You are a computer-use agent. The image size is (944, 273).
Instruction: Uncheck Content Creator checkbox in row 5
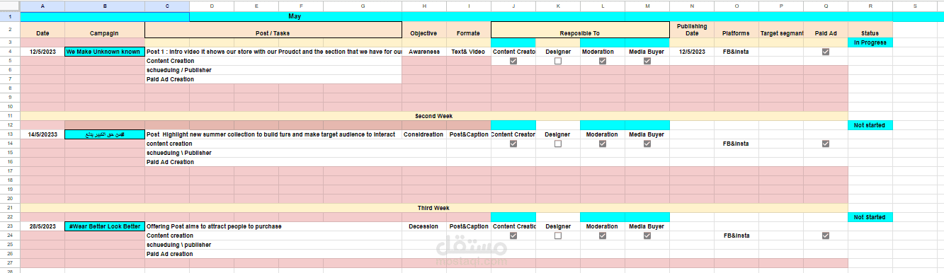(x=513, y=61)
